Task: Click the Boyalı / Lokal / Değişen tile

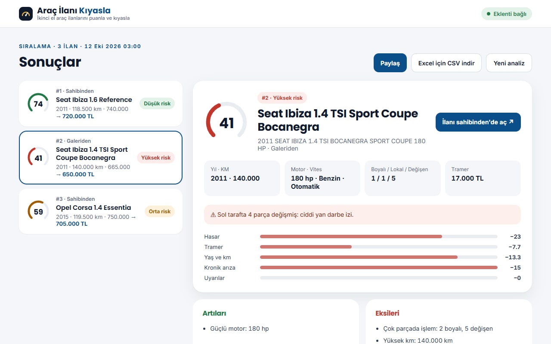Action: 403,178
